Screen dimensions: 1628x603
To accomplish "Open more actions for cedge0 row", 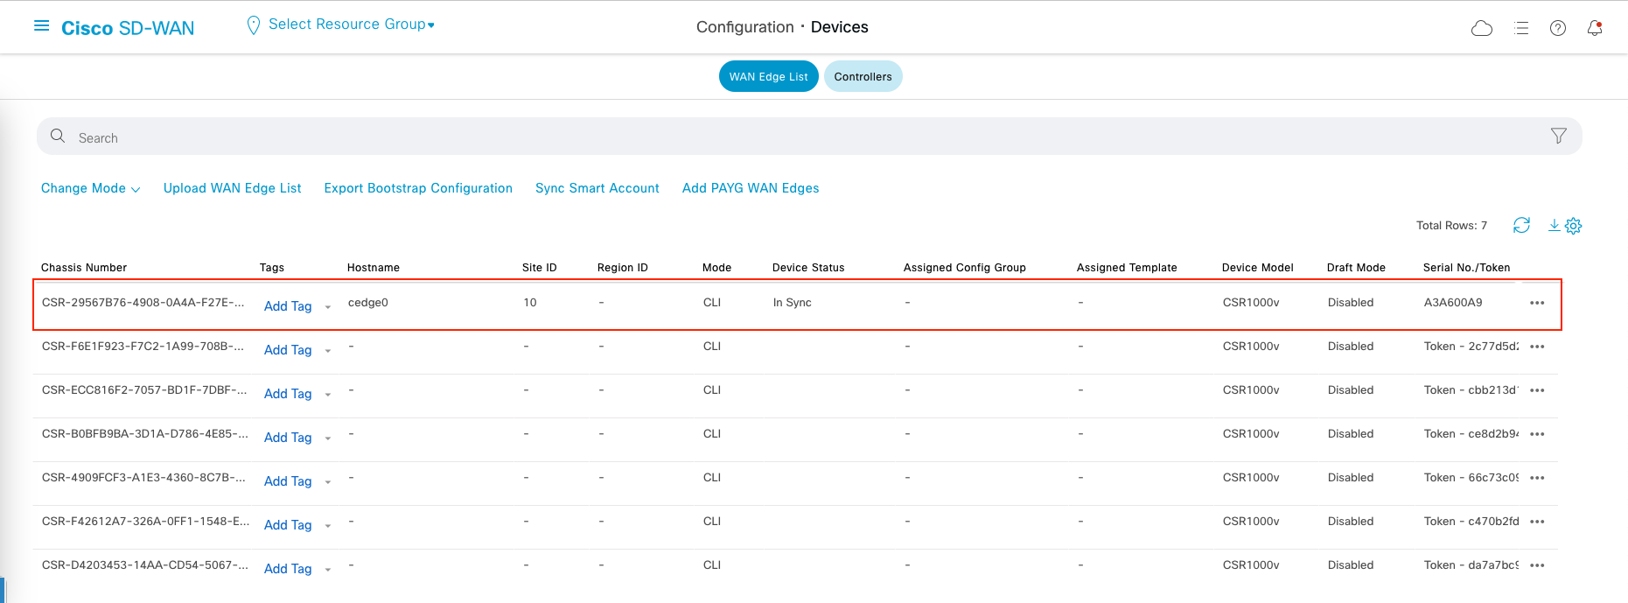I will (x=1537, y=303).
